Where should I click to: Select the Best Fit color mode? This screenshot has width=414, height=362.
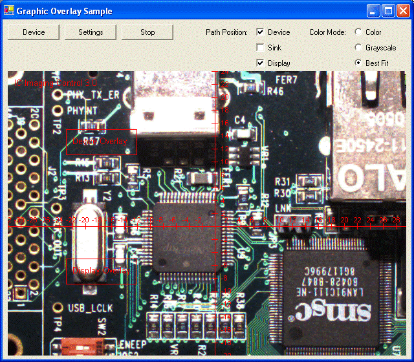[x=358, y=63]
